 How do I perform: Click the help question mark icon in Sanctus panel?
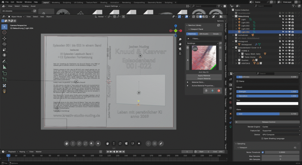pyautogui.click(x=206, y=91)
